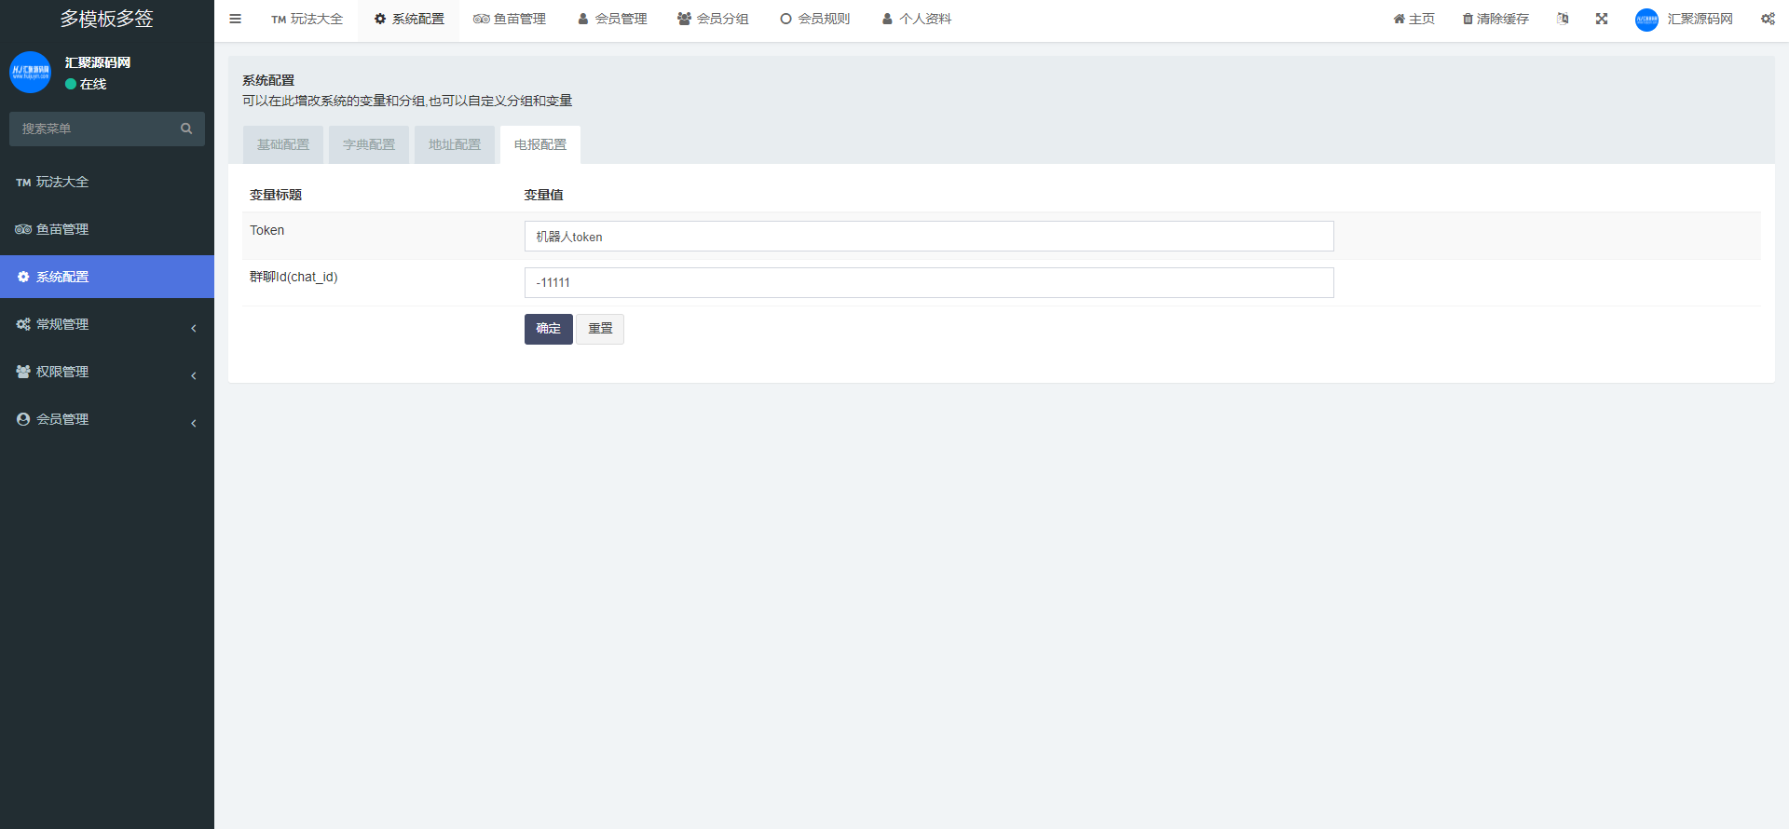Expand the 会员管理 sidebar submenu arrow

pos(194,423)
